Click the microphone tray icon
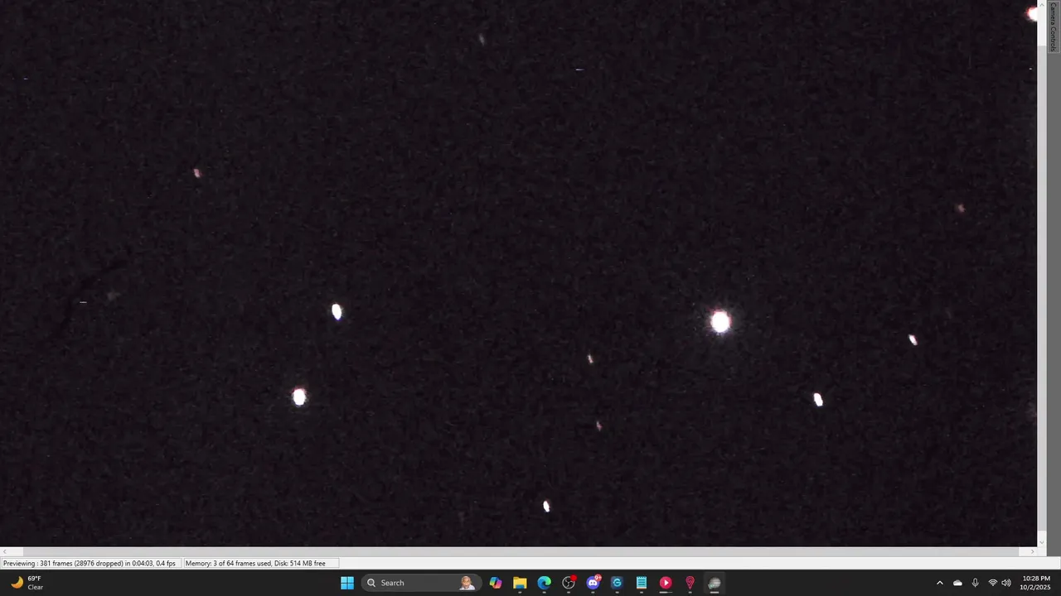The height and width of the screenshot is (596, 1061). (975, 583)
